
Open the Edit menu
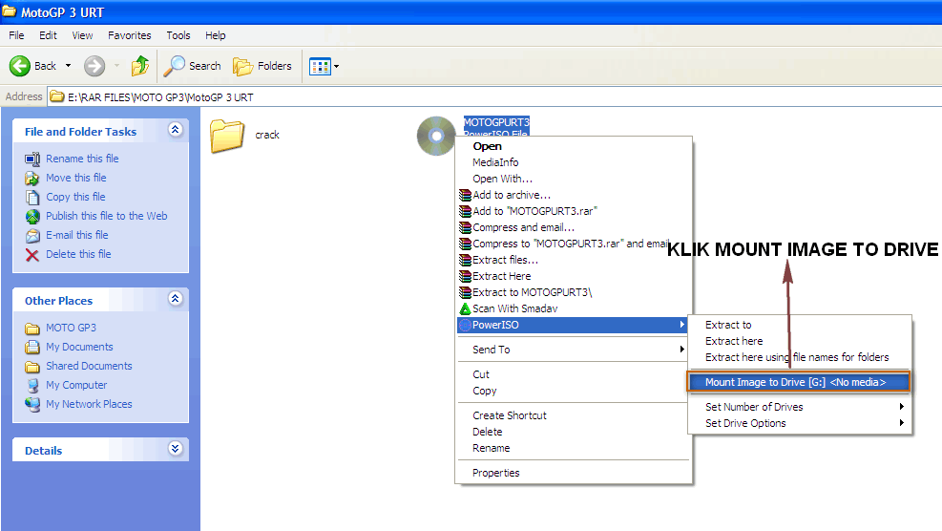(48, 35)
